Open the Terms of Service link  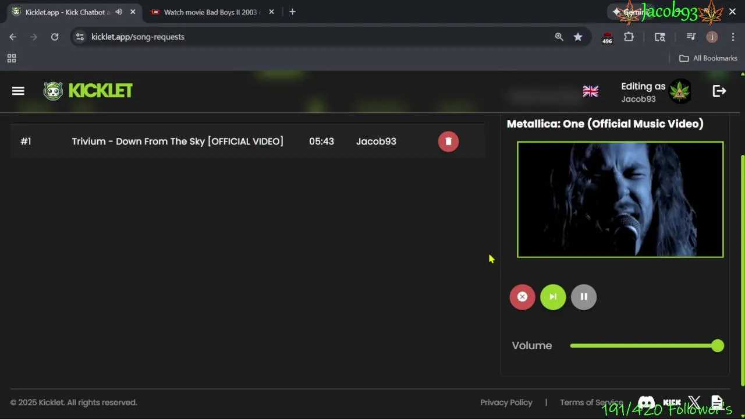point(591,402)
